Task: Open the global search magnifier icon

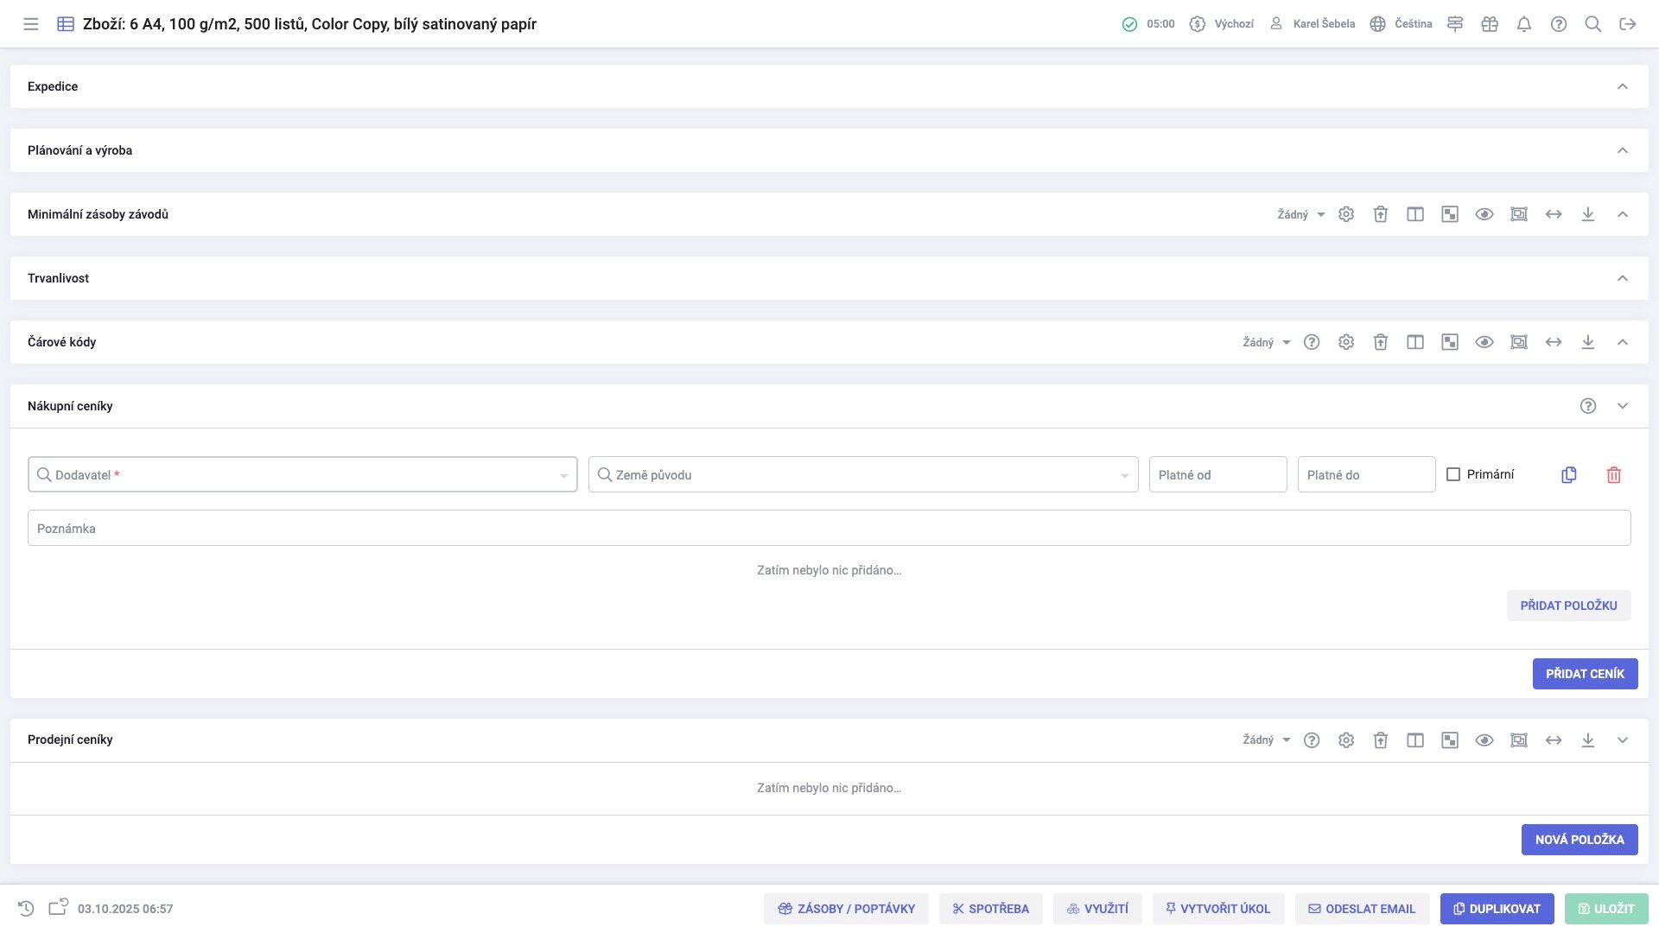Action: (1593, 24)
